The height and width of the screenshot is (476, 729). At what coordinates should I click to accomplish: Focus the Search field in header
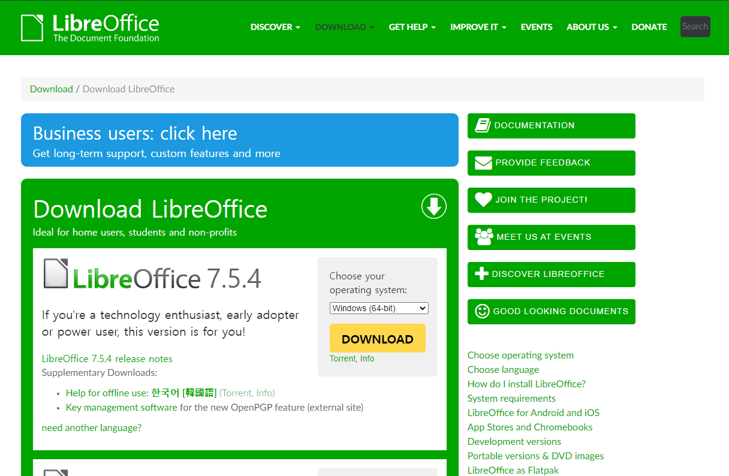pos(695,26)
